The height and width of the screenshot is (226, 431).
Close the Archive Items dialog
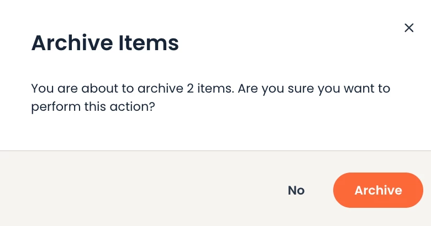[409, 28]
